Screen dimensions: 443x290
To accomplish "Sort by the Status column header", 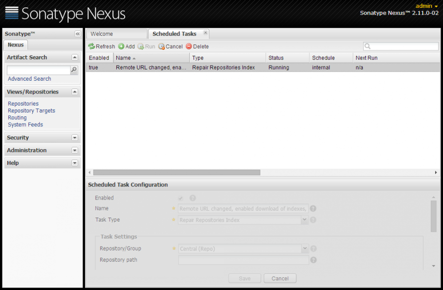I will coord(288,58).
